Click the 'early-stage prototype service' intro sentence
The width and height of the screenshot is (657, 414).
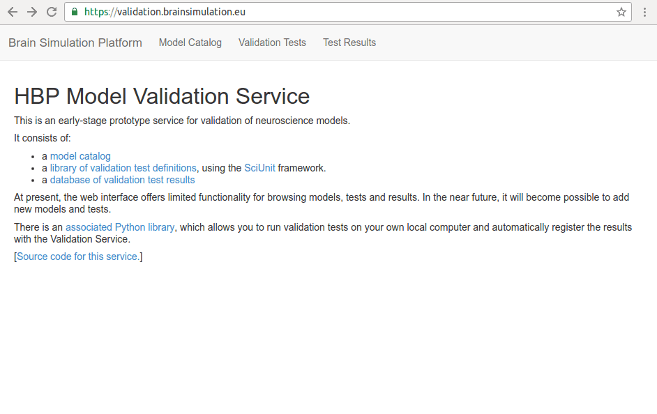pos(182,121)
